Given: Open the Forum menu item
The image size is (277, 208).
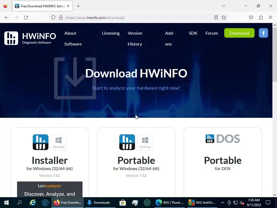Looking at the screenshot, I should point(212,33).
